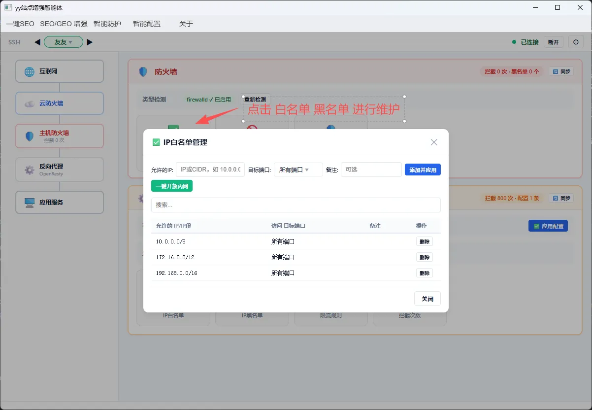Click the green check icon of IP白名单管理
This screenshot has width=592, height=410.
[156, 142]
